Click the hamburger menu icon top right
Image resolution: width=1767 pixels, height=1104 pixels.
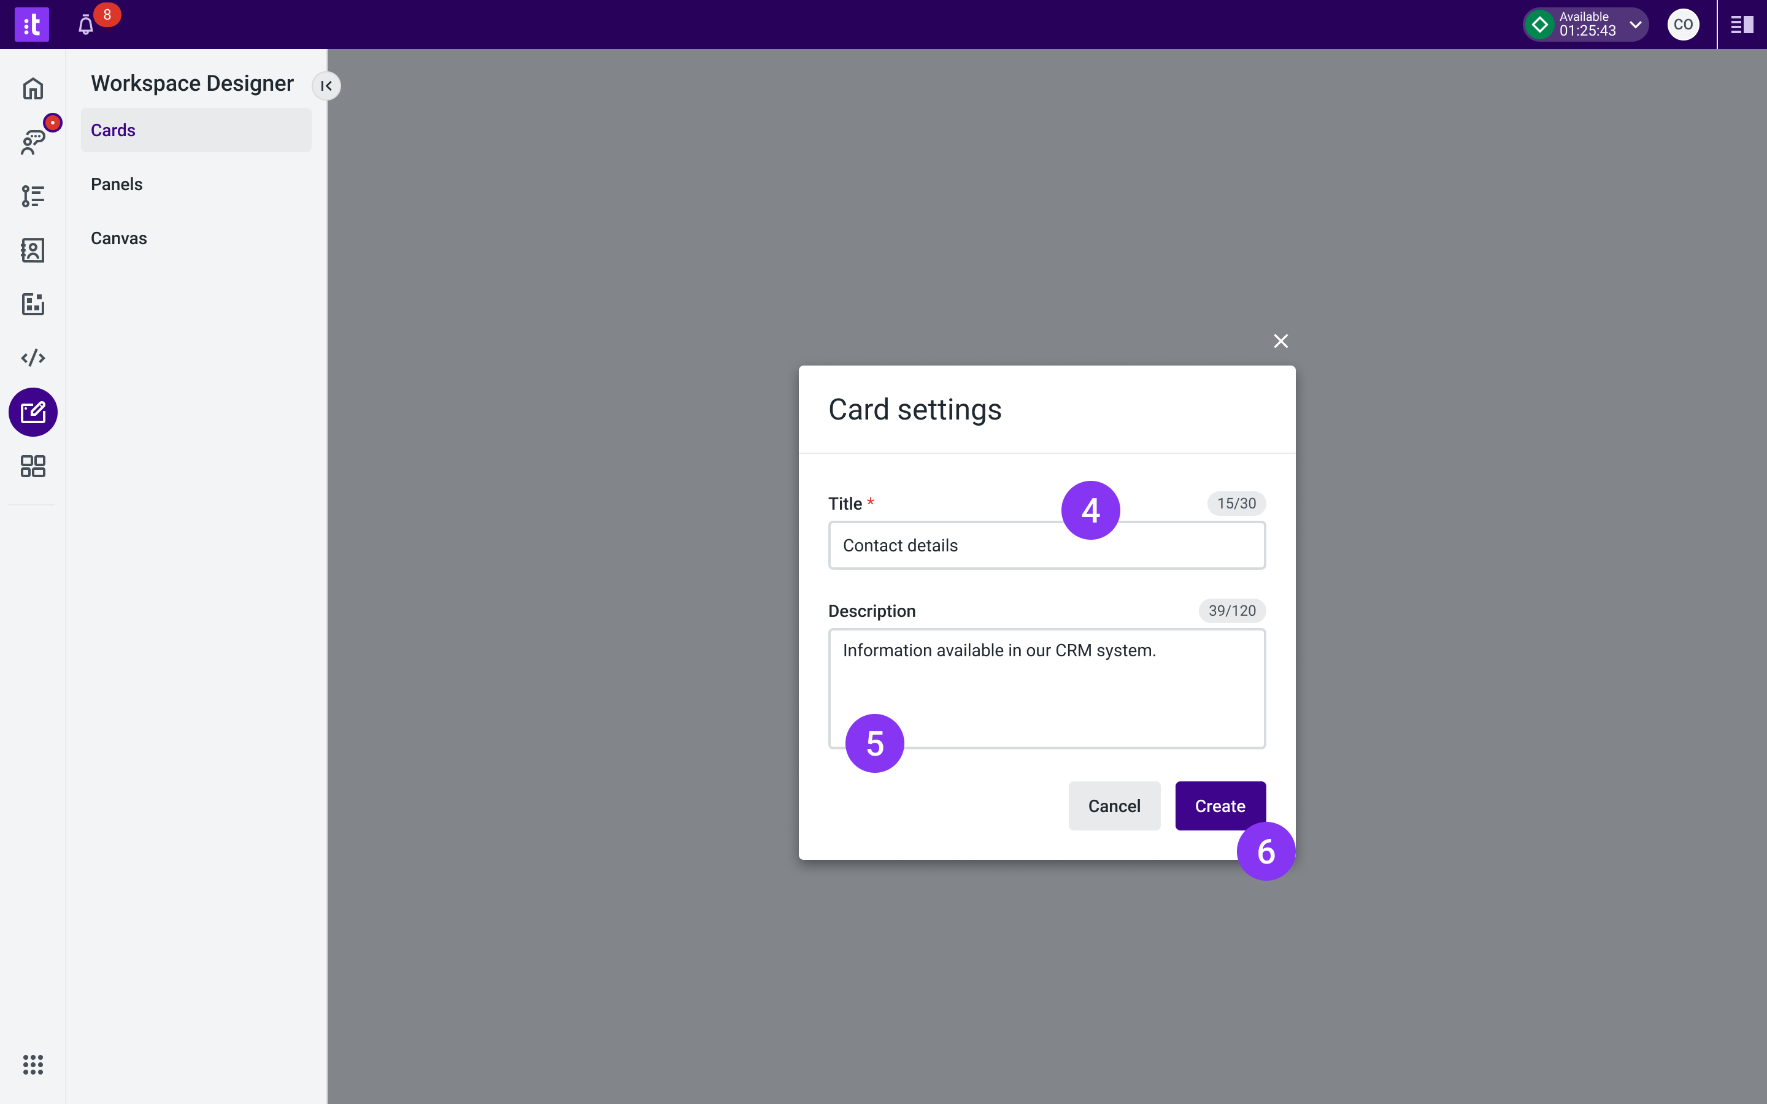point(1742,24)
